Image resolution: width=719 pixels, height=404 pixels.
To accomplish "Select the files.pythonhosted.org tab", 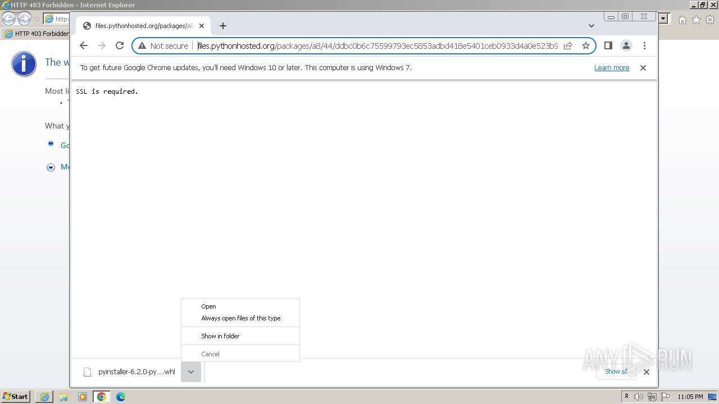I will coord(143,26).
